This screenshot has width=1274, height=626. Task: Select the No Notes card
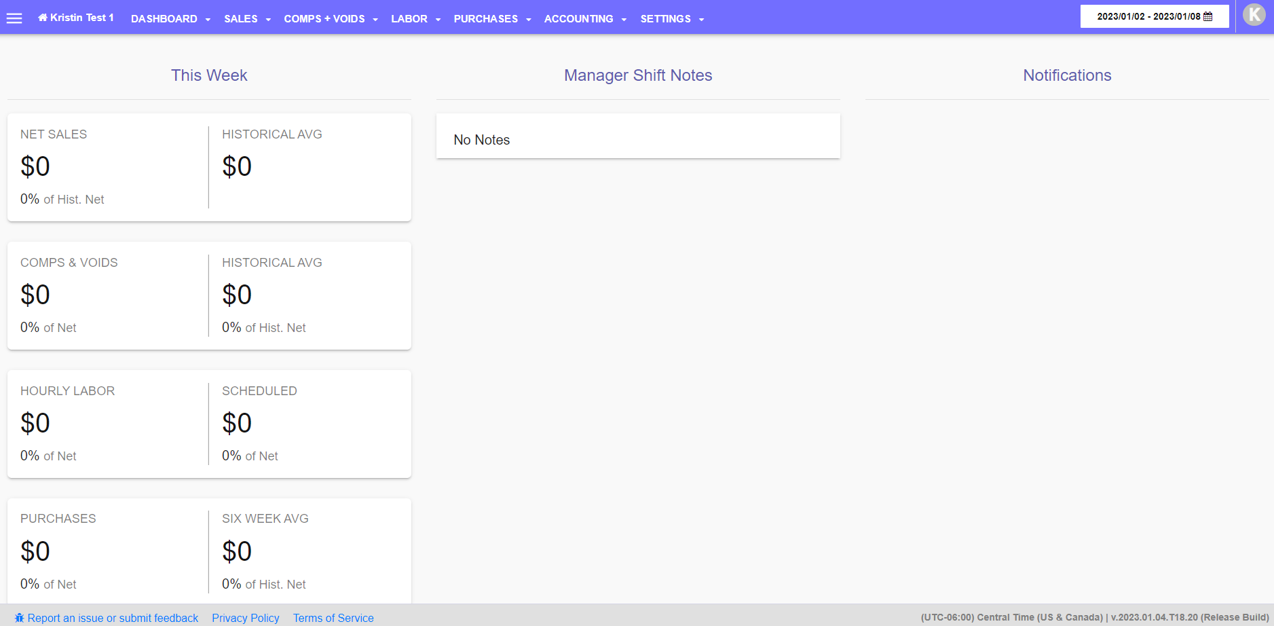coord(638,136)
